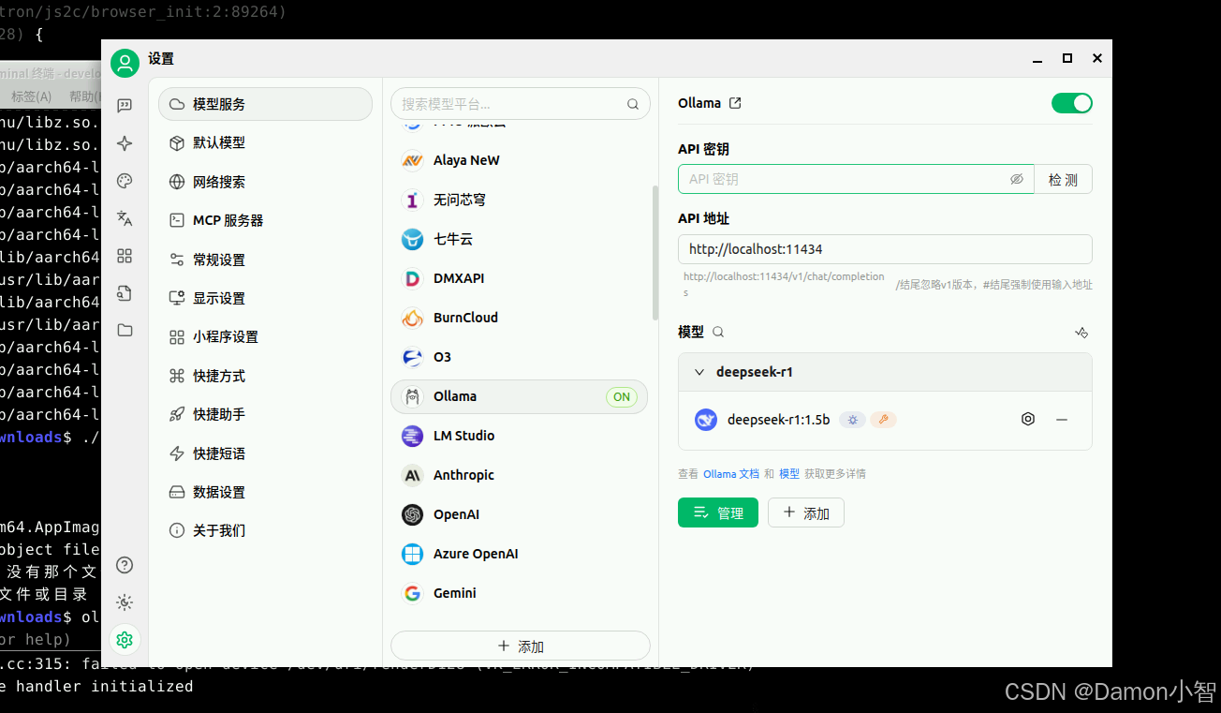Open the mini apps grid sidebar icon

pos(125,256)
